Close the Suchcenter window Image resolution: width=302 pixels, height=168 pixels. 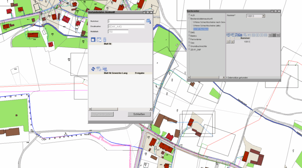(279, 11)
